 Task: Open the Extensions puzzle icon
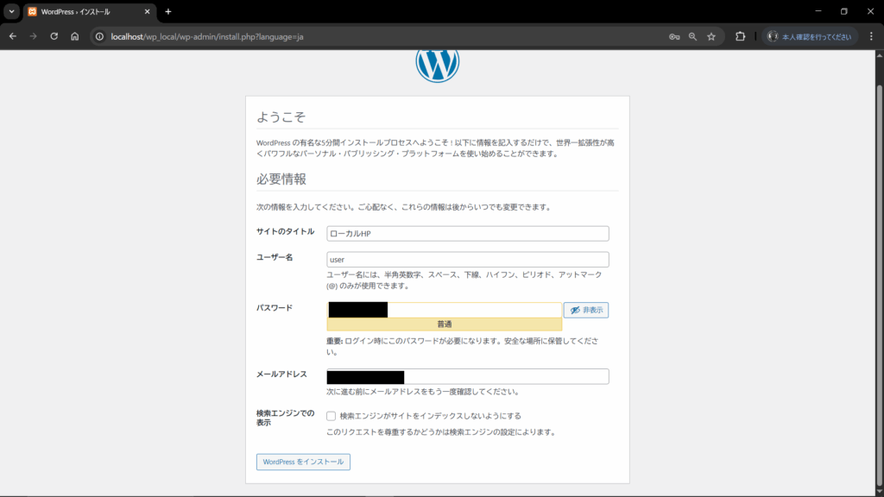(x=740, y=36)
